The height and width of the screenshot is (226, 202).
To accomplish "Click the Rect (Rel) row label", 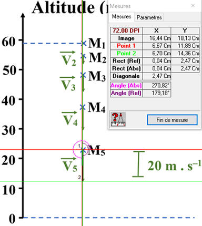I will (126, 61).
